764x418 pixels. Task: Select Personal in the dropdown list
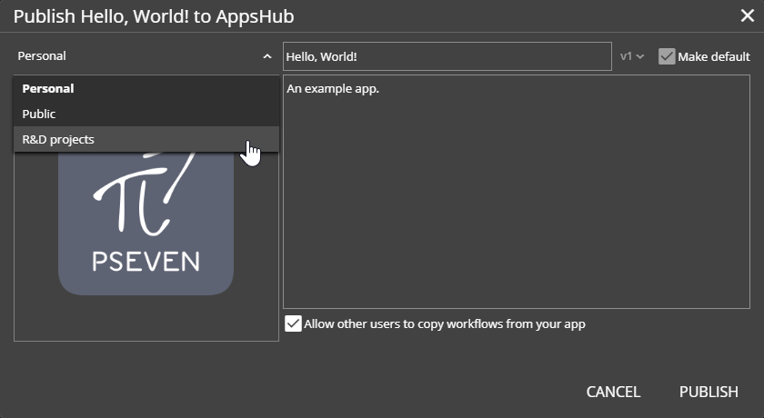[x=48, y=89]
